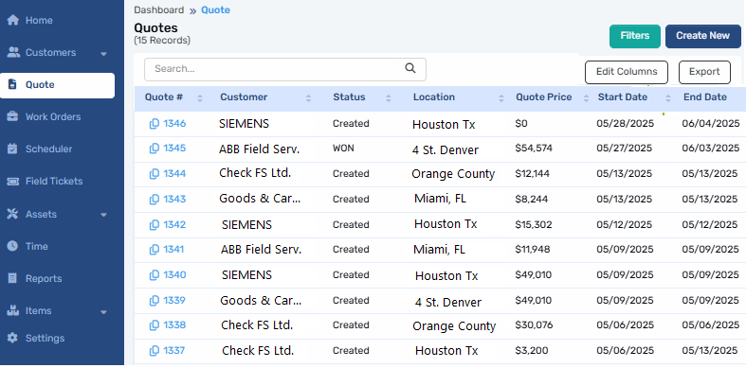The width and height of the screenshot is (746, 368).
Task: Sort by Location column arrows
Action: (x=501, y=98)
